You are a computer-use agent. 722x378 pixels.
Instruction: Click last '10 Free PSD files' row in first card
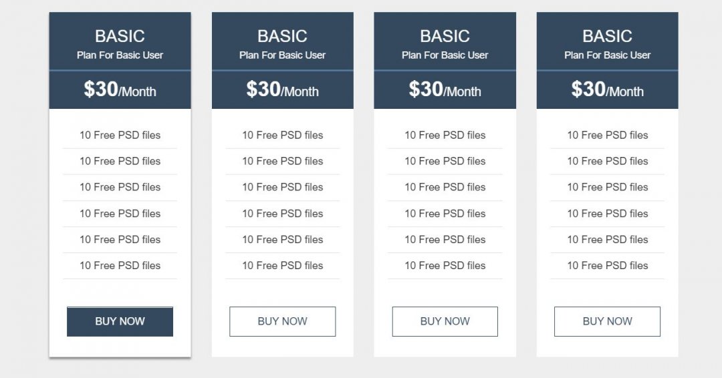pos(120,266)
